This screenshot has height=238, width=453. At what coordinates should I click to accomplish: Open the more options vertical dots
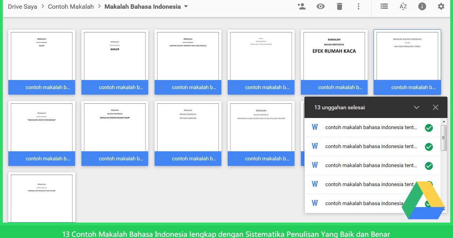[359, 6]
